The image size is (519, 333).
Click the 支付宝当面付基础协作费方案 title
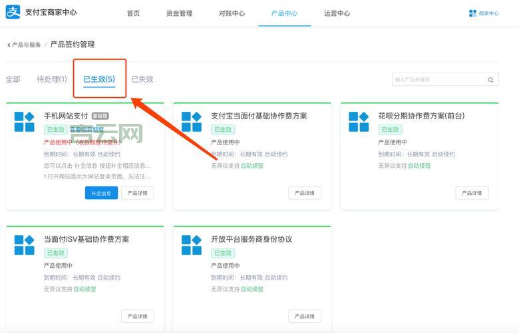[259, 116]
